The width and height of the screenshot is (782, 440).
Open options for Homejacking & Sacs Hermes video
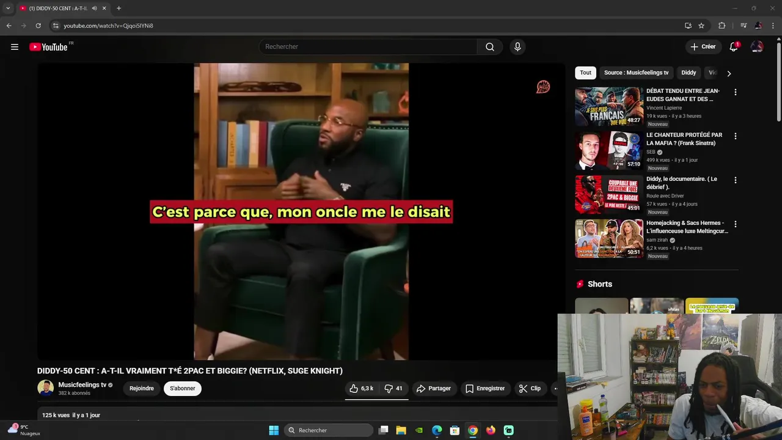(735, 224)
